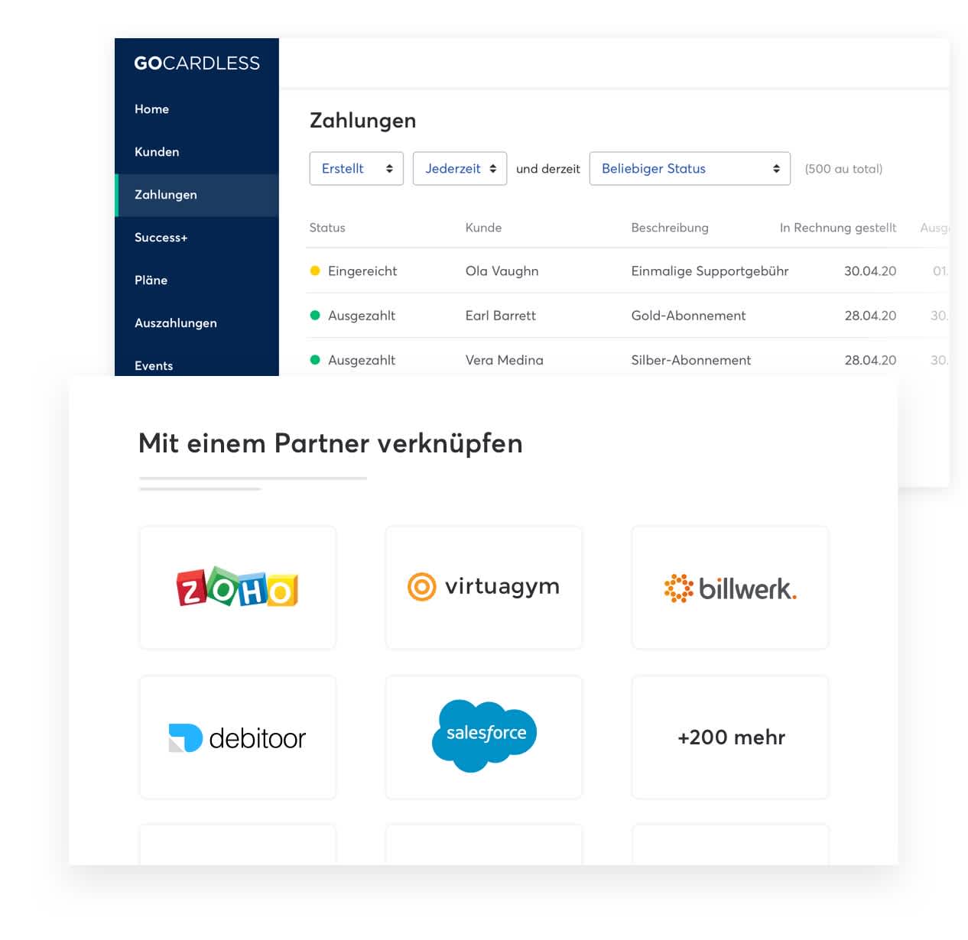Select customer Vera Medina

click(504, 360)
